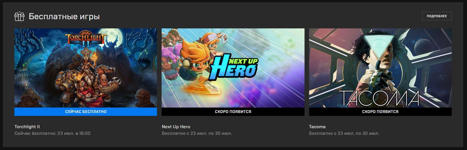Viewport: 467px width, 150px height.
Task: Click Torchlight II free-until date text
Action: [52, 133]
